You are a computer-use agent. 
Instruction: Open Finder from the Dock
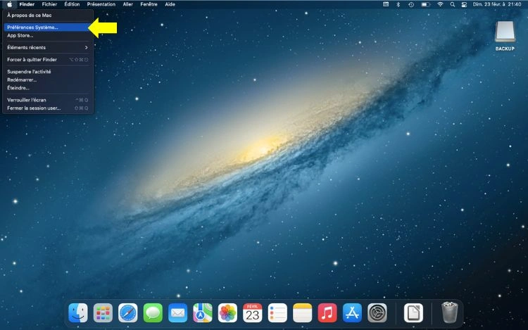(78, 312)
